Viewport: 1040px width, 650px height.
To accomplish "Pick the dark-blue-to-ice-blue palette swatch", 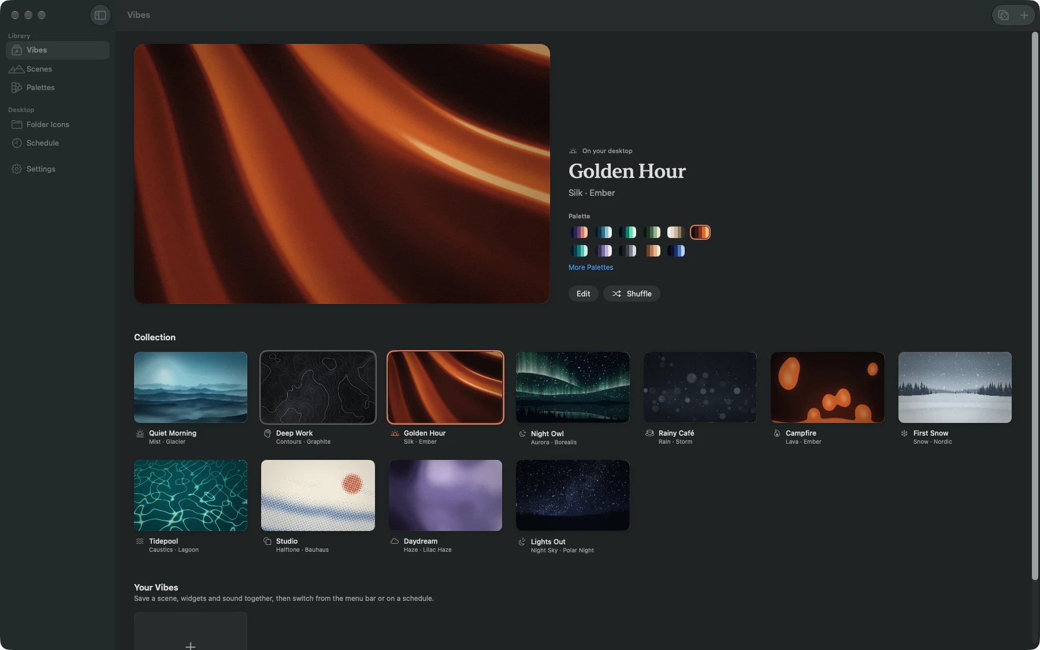I will pos(603,232).
